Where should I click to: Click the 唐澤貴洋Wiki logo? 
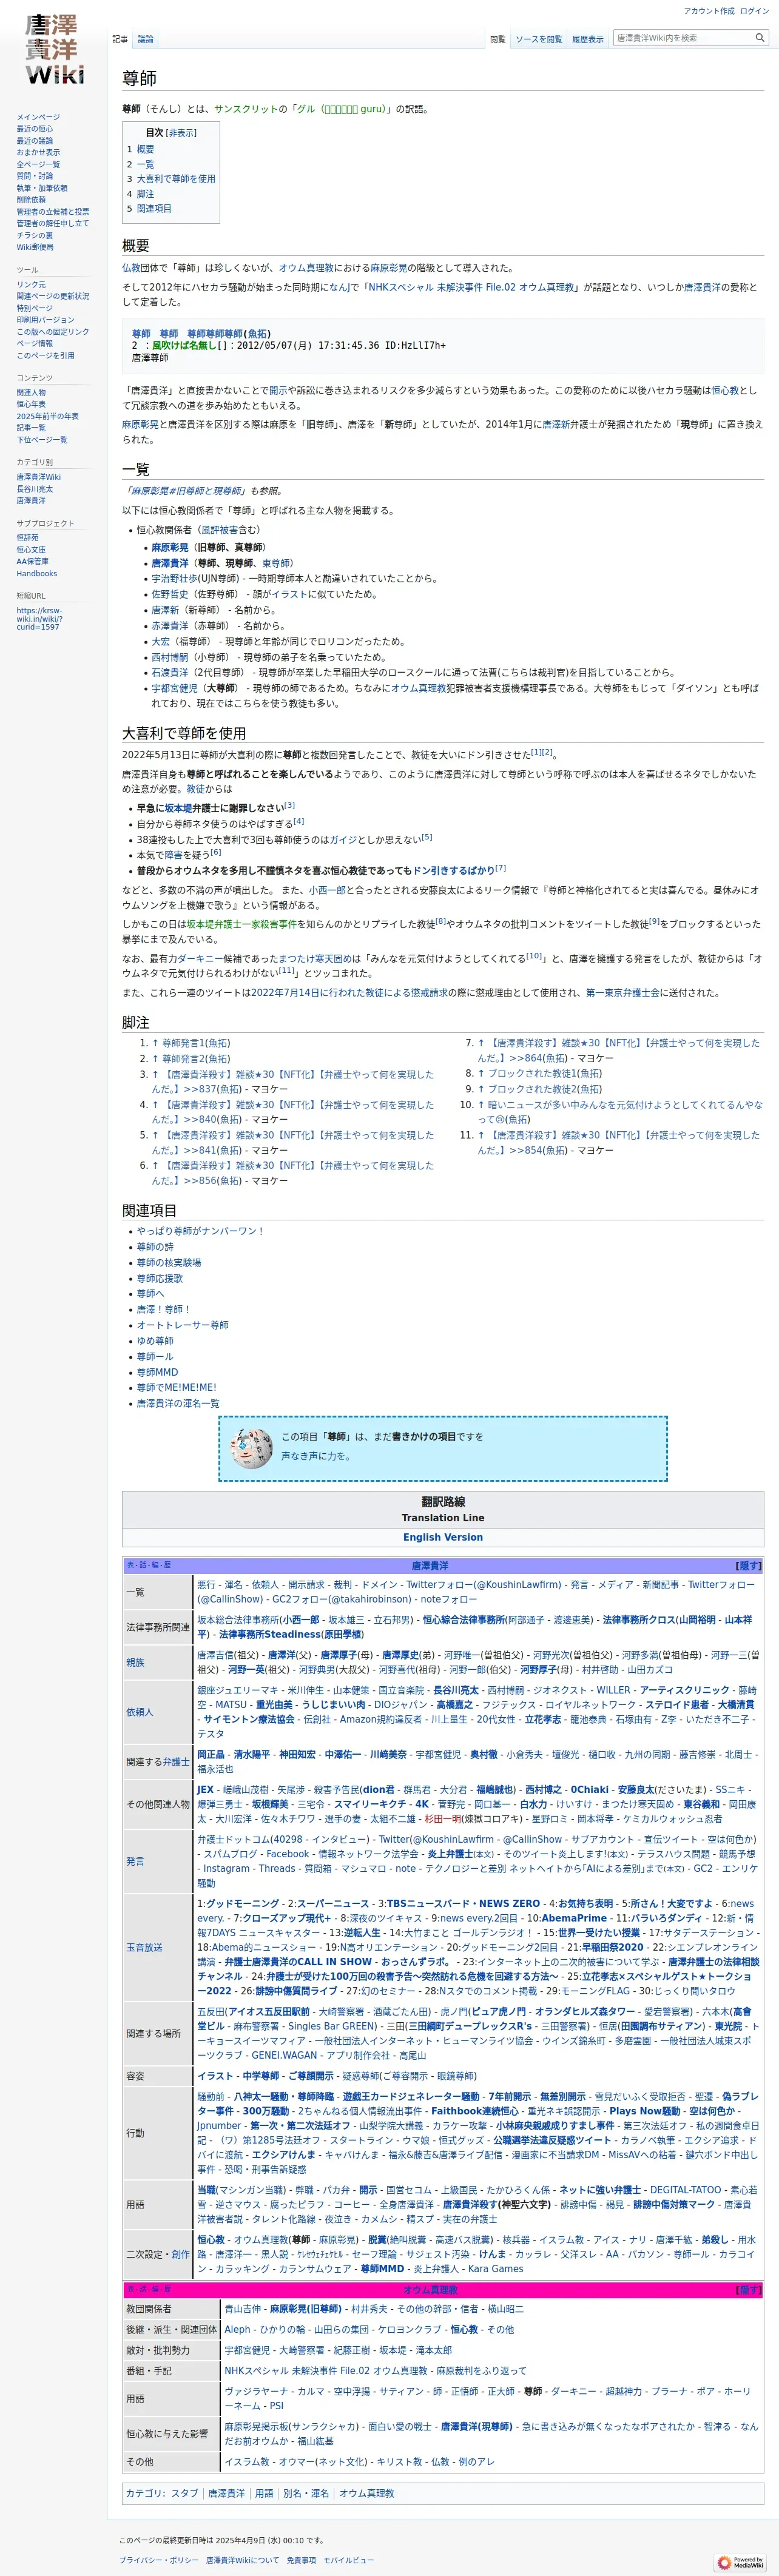[x=54, y=50]
